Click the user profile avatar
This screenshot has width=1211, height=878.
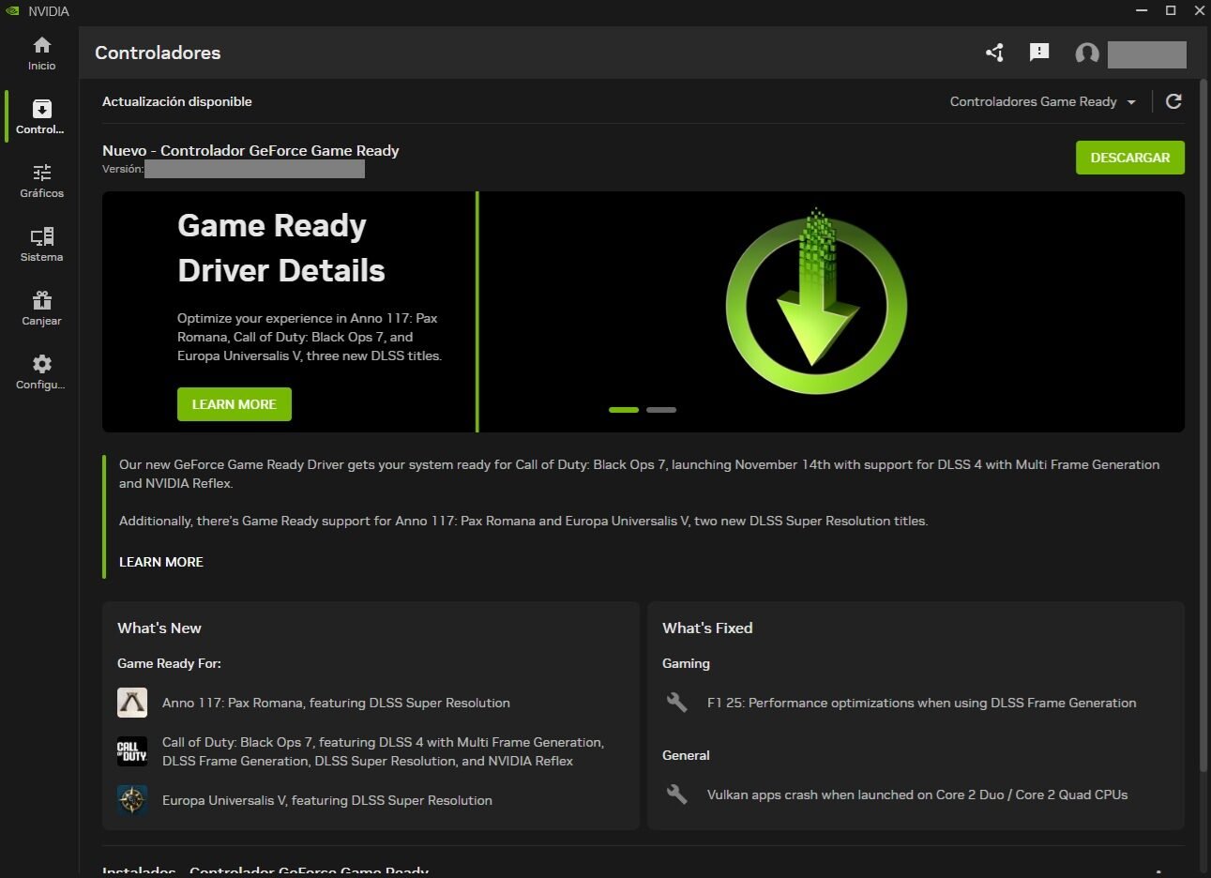1086,53
